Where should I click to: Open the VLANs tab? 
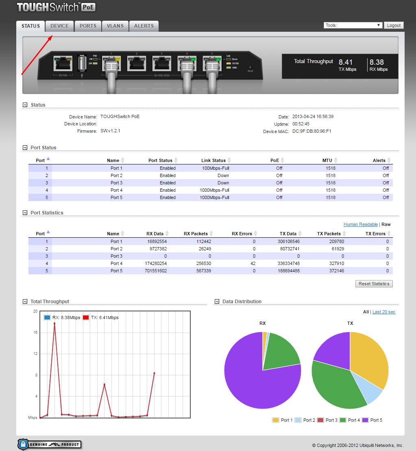click(x=115, y=26)
